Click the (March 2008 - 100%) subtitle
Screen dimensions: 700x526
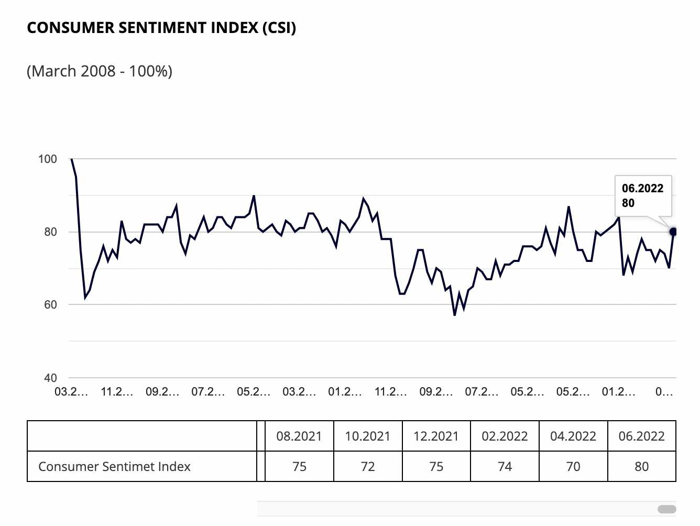coord(100,71)
